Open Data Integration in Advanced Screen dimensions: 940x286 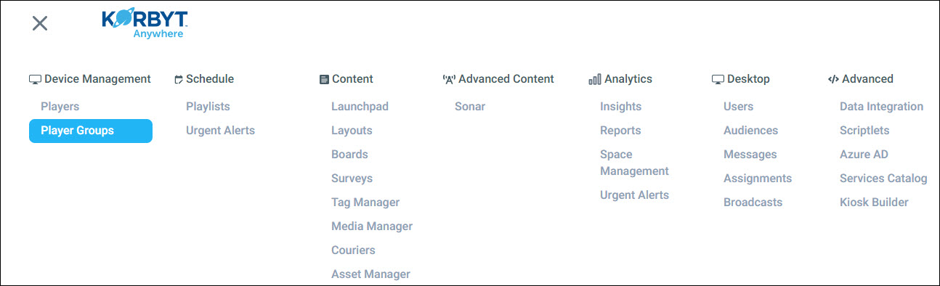pyautogui.click(x=881, y=107)
